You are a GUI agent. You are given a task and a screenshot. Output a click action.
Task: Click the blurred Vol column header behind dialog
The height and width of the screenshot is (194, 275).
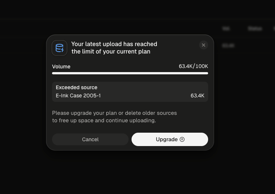(x=226, y=29)
